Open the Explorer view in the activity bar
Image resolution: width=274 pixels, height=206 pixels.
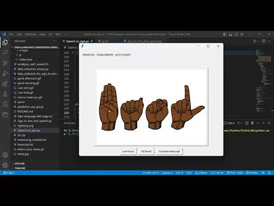tap(5, 42)
